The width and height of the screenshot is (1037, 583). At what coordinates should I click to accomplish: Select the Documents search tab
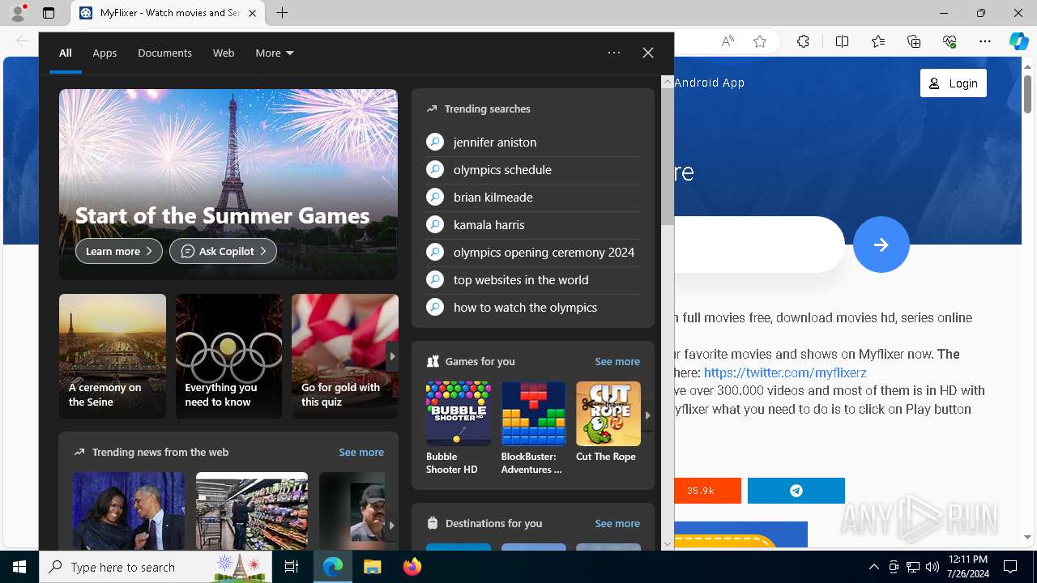164,53
